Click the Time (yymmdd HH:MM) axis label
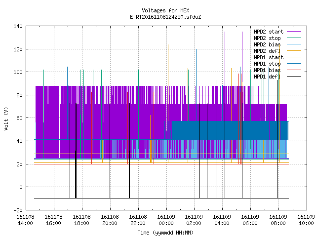This screenshot has width=316, height=237. point(165,233)
